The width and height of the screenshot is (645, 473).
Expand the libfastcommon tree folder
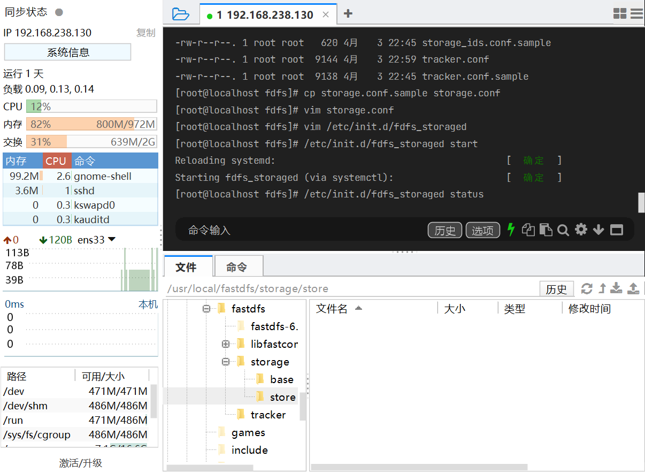pos(226,344)
